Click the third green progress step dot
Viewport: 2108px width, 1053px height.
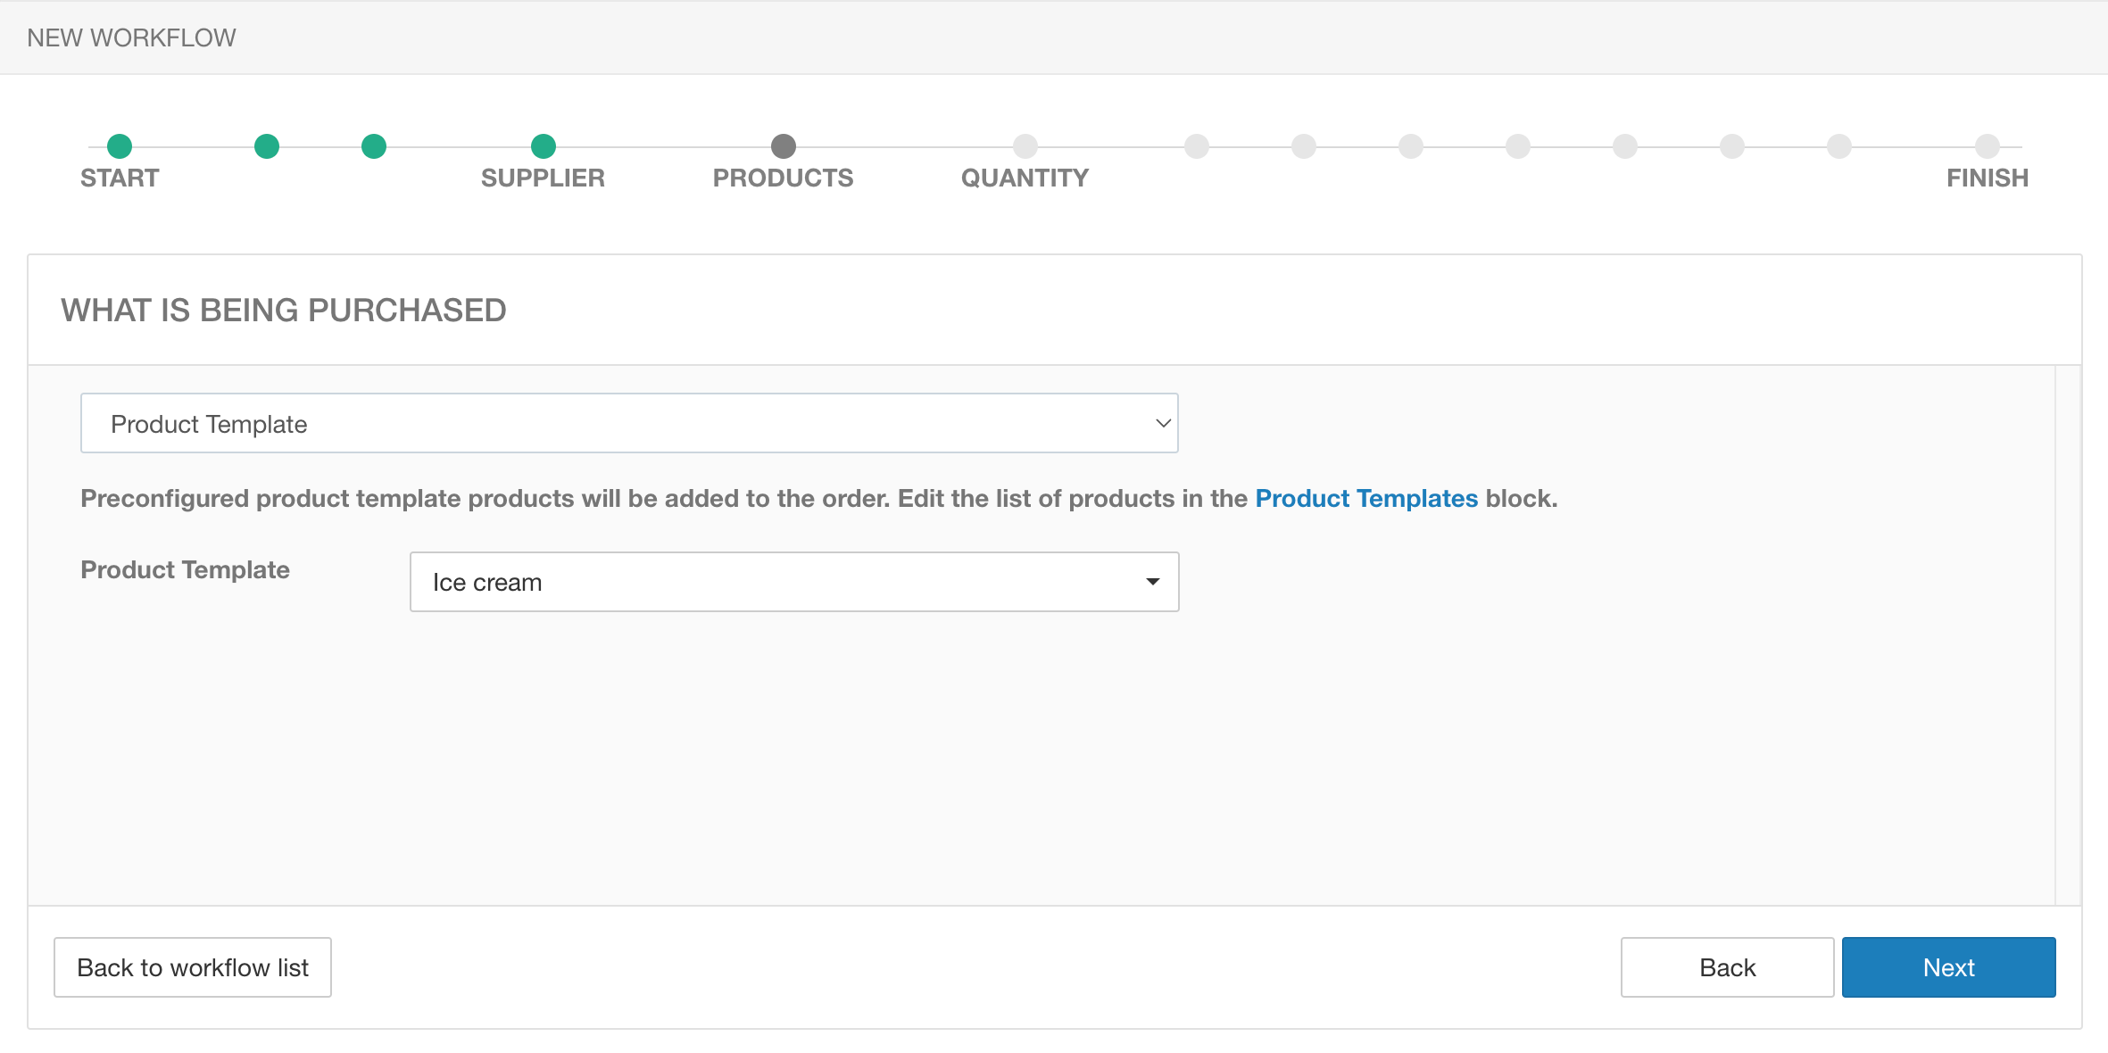pyautogui.click(x=374, y=146)
